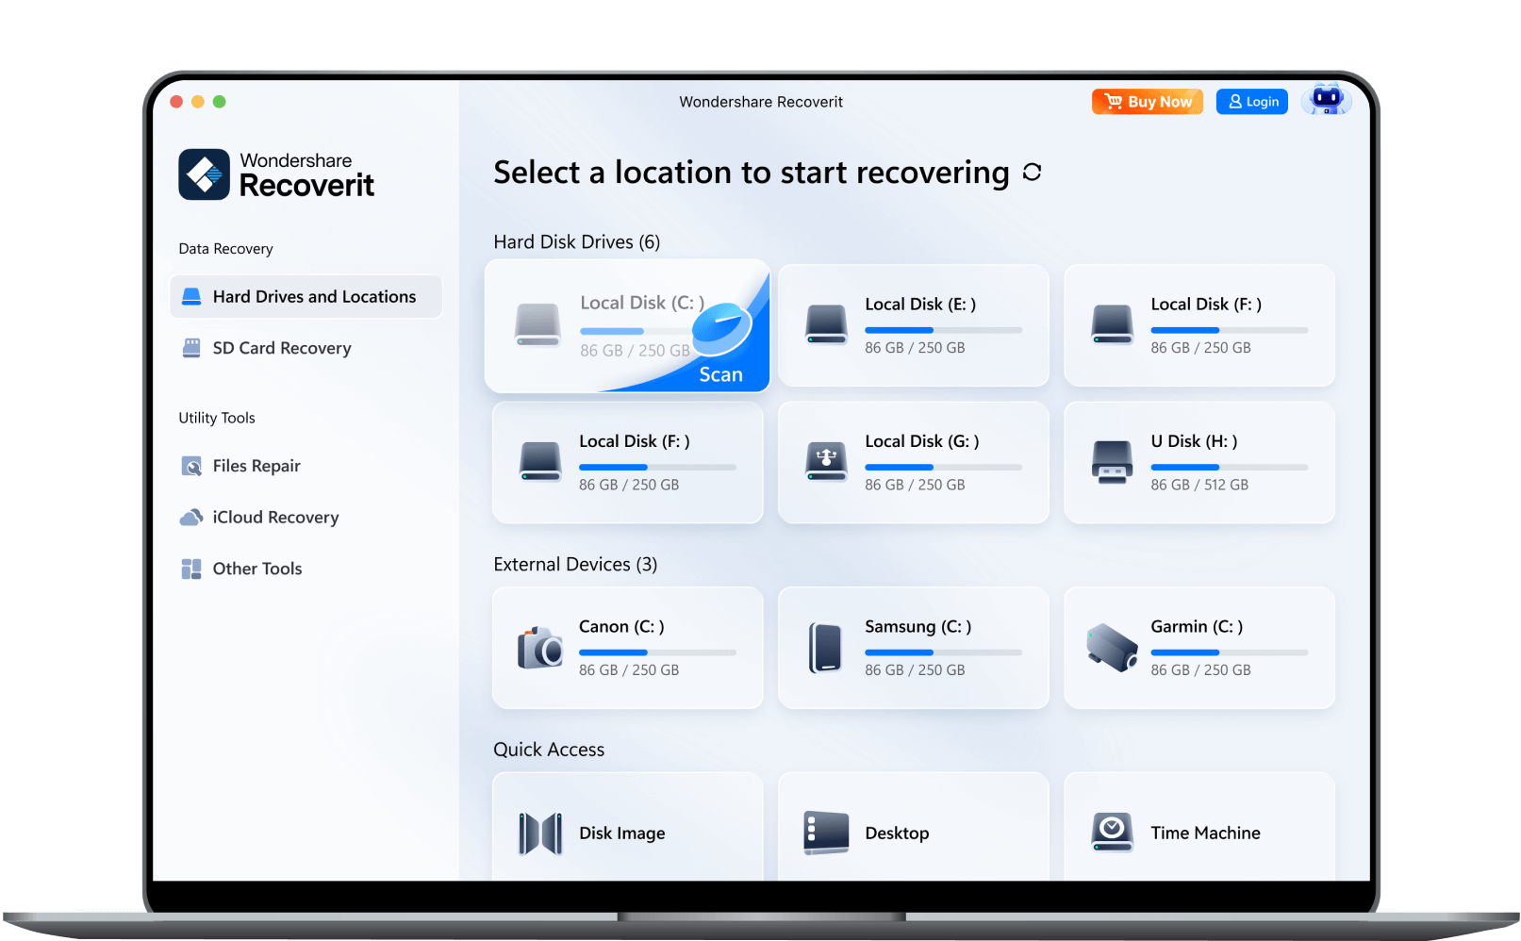This screenshot has height=941, width=1521.
Task: Click the Local Disk (E:) drive icon
Action: pos(826,324)
